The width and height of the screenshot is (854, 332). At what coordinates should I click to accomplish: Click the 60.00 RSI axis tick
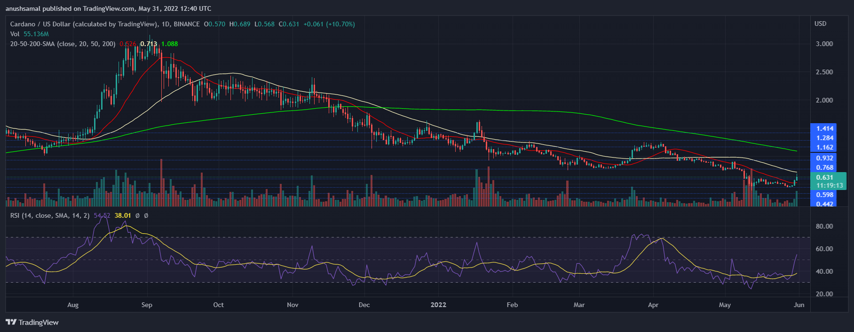[x=824, y=249]
